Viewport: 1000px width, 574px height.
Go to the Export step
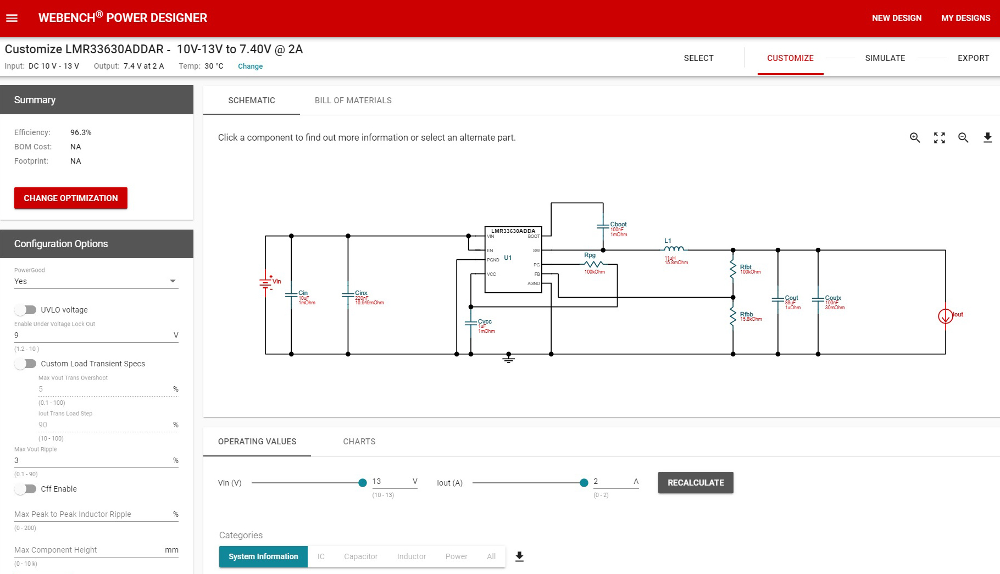pyautogui.click(x=973, y=58)
